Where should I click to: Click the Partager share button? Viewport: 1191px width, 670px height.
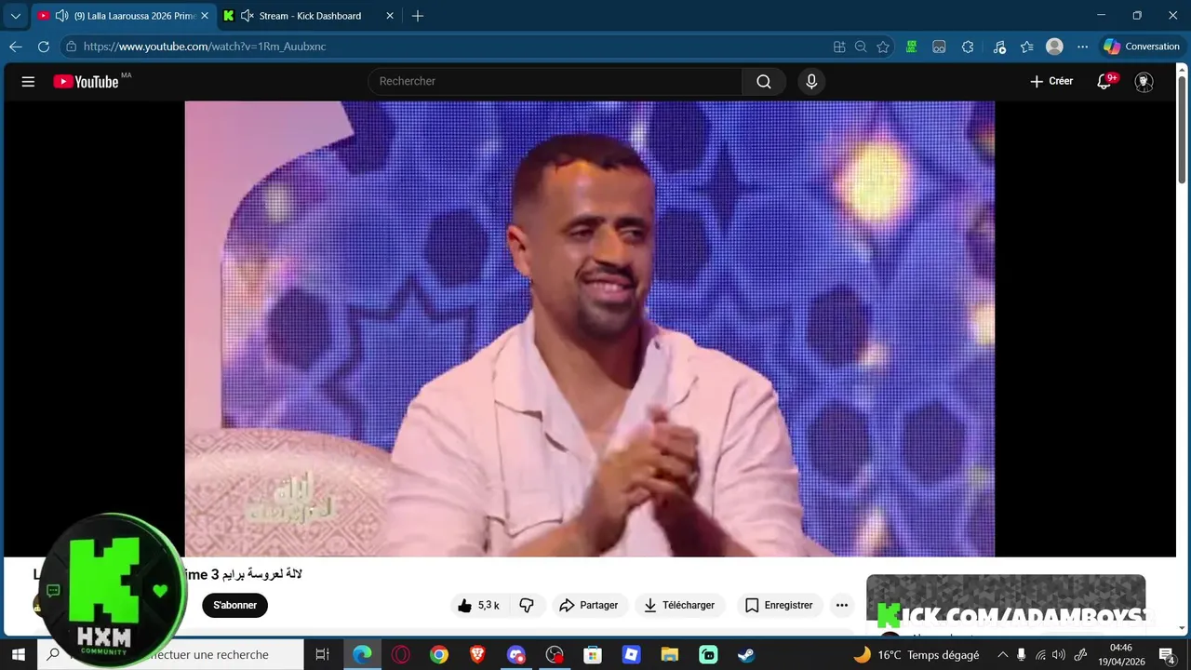[588, 605]
